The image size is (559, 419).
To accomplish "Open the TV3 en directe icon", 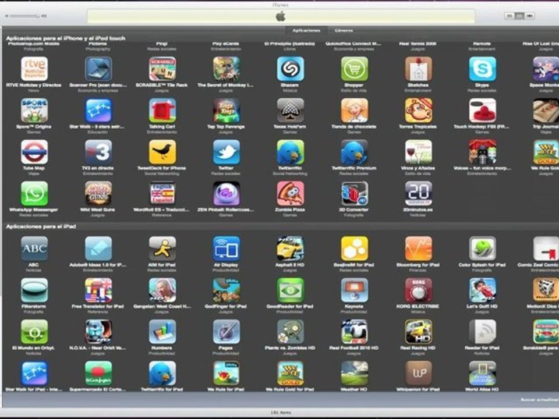I will coord(98,152).
